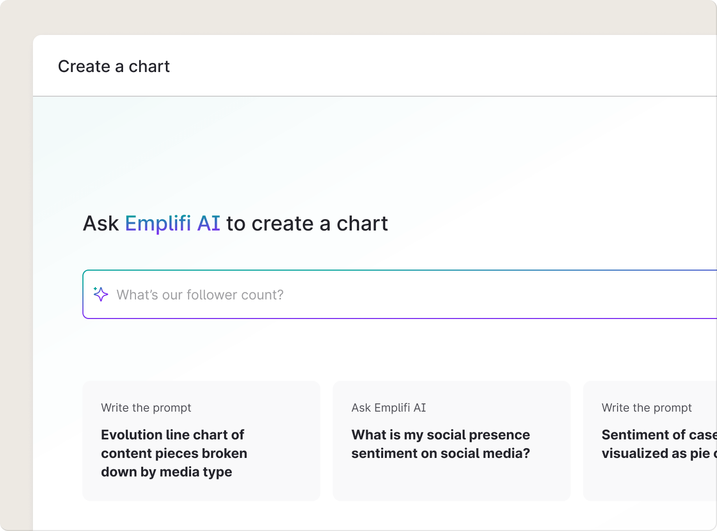
Task: Click the beige background outside the dialog
Action: coord(15,257)
